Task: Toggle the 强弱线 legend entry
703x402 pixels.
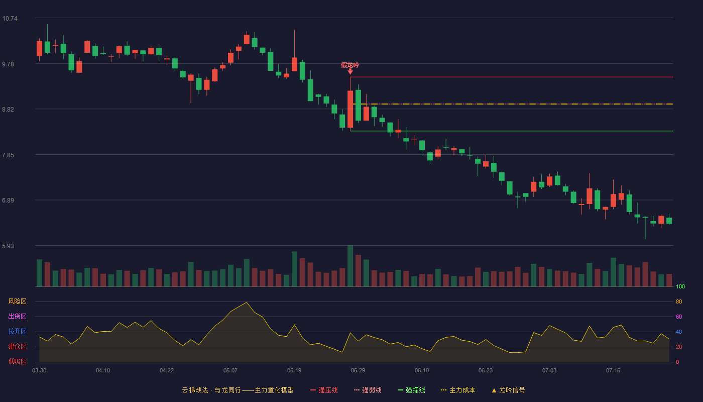Action: click(368, 390)
